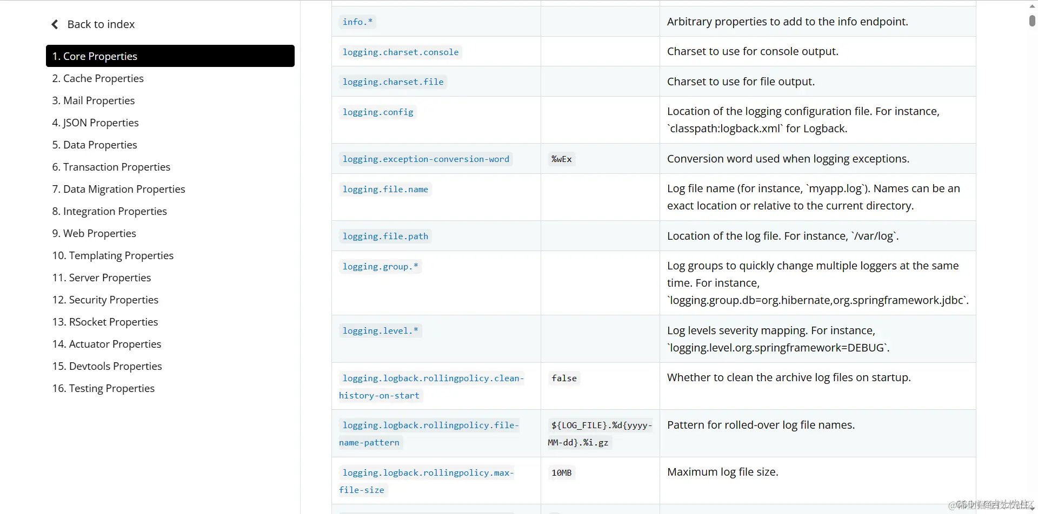Viewport: 1038px width, 514px height.
Task: Click logging.level.* property link
Action: (x=380, y=330)
